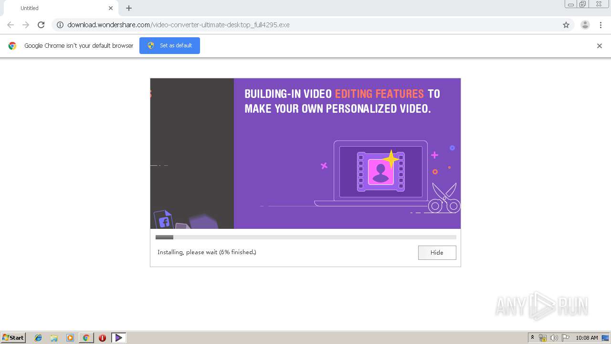Viewport: 611px width, 344px height.
Task: Click Set as default button
Action: point(169,45)
